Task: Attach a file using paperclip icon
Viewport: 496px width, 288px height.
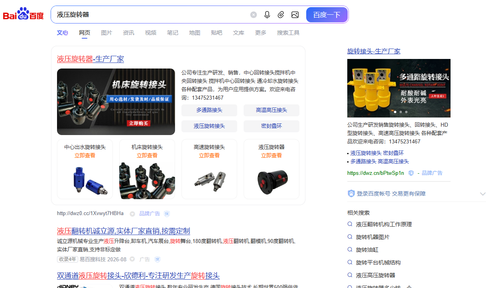Action: click(x=281, y=15)
